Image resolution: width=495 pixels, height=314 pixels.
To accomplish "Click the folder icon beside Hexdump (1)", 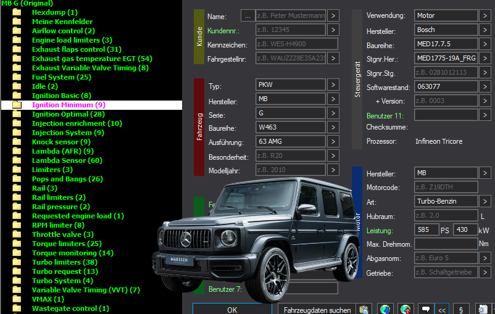I will coord(17,12).
